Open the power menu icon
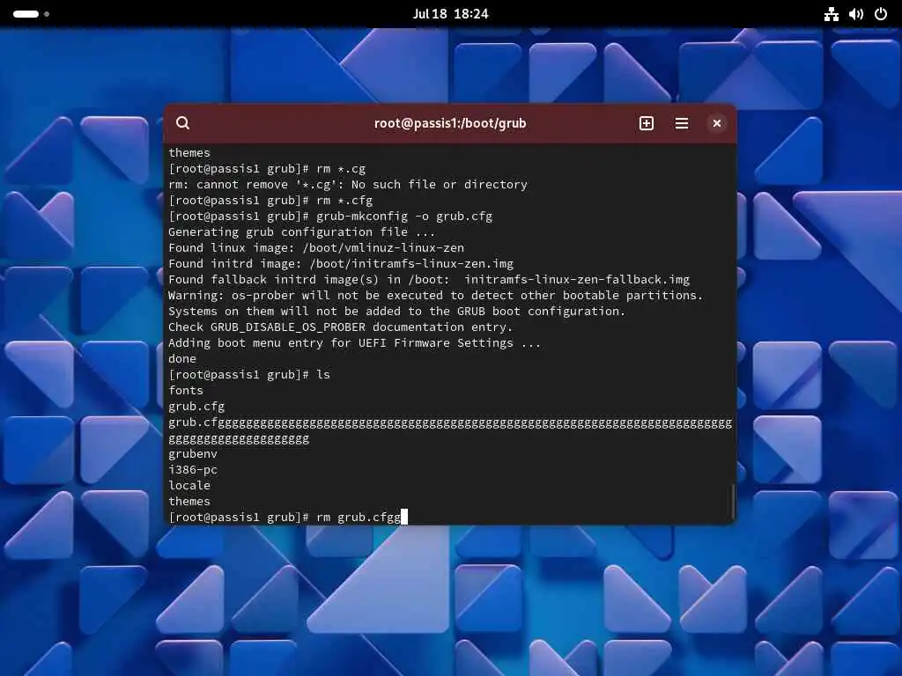Screen dimensions: 902x676 [x=881, y=14]
